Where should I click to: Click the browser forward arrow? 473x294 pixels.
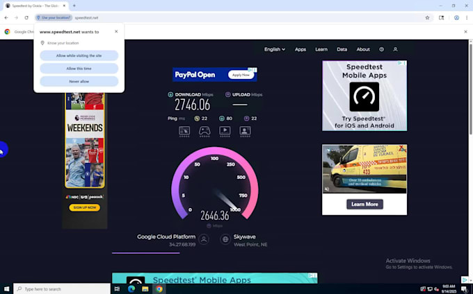click(x=16, y=18)
